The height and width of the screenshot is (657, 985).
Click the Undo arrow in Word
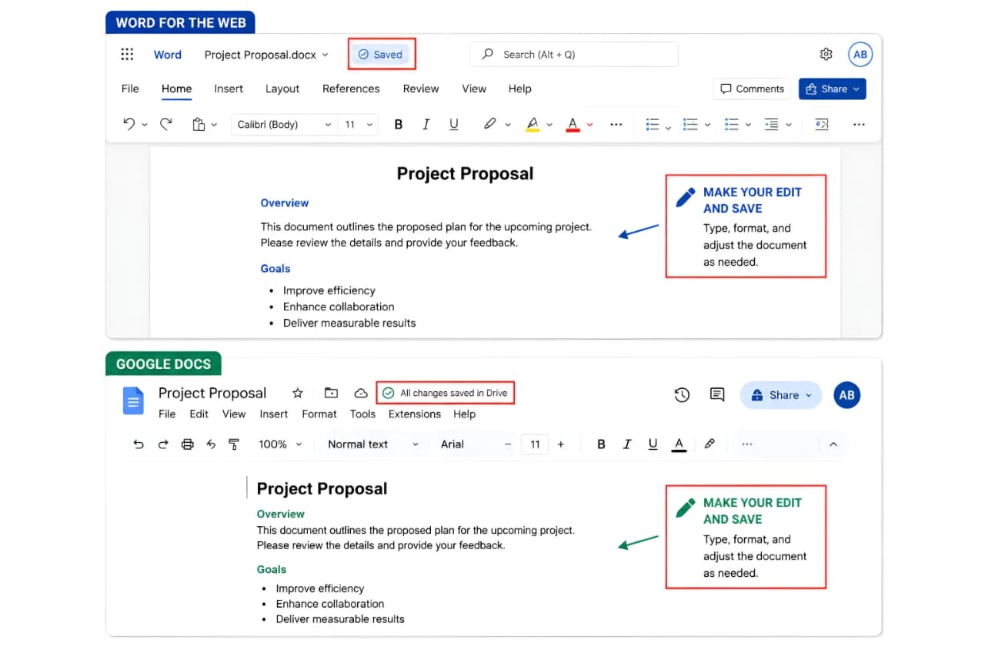[129, 124]
